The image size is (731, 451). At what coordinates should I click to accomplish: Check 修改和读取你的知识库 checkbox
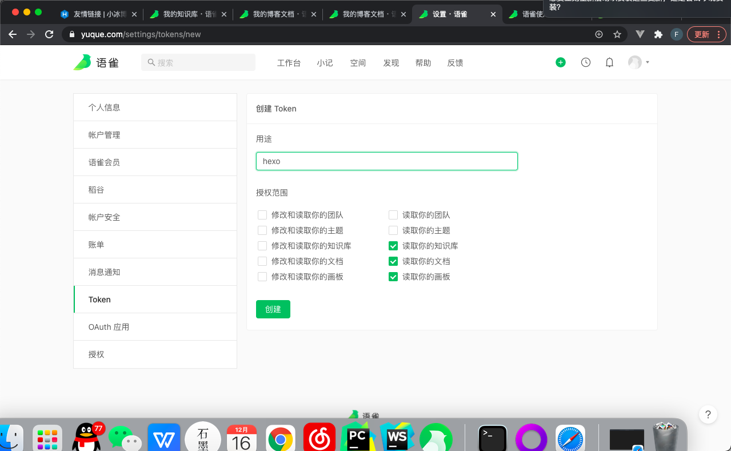tap(262, 246)
